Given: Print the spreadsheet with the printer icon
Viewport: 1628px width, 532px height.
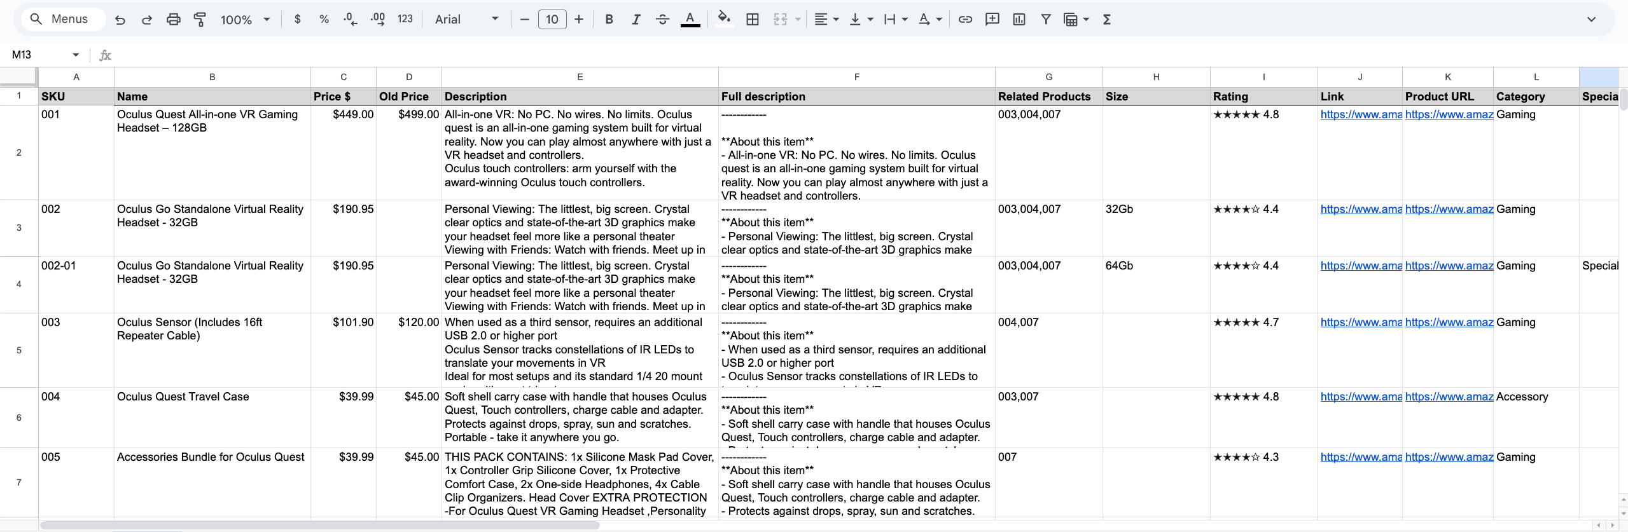Looking at the screenshot, I should point(173,20).
